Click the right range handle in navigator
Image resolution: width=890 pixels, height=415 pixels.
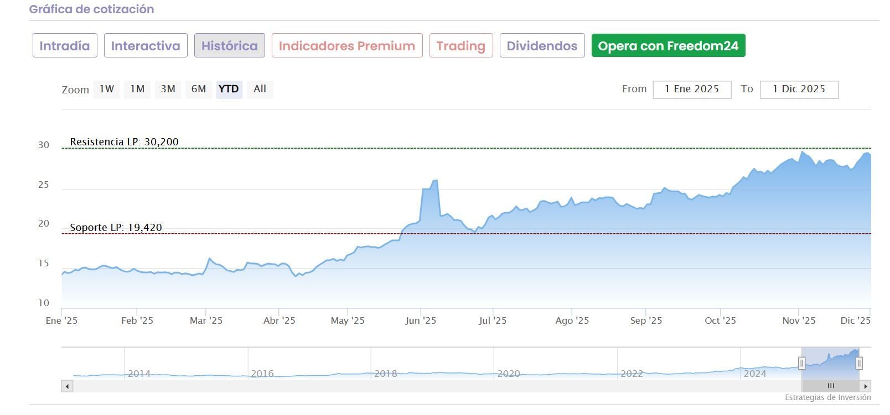pyautogui.click(x=859, y=363)
